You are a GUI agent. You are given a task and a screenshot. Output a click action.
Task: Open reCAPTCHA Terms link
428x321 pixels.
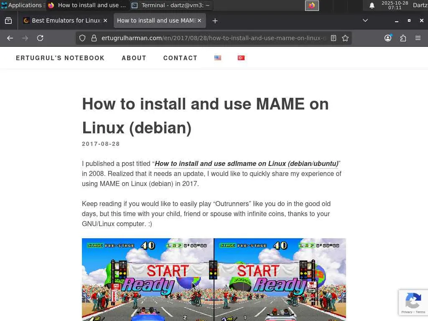420,312
